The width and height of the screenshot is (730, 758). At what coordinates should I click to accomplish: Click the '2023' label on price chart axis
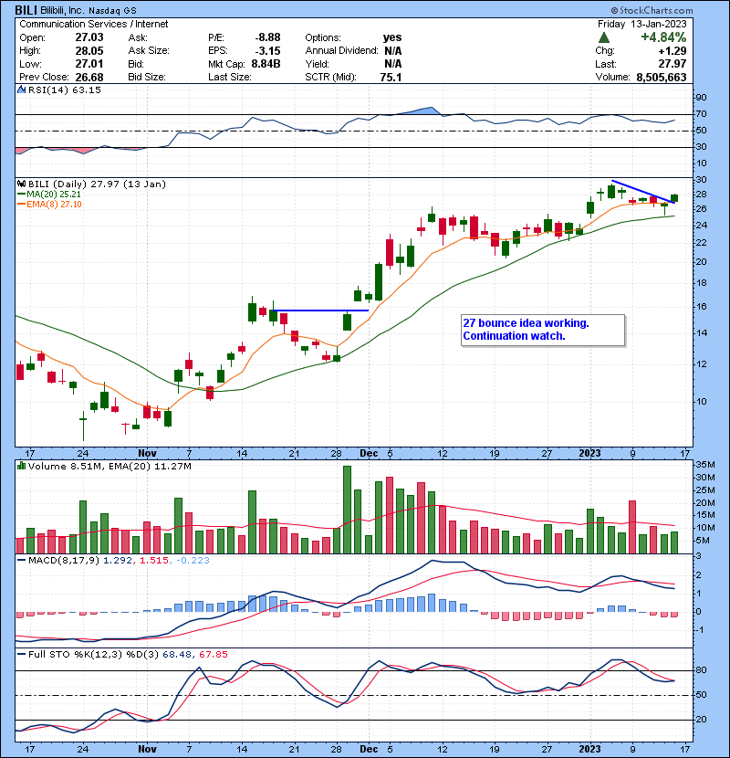click(x=589, y=452)
